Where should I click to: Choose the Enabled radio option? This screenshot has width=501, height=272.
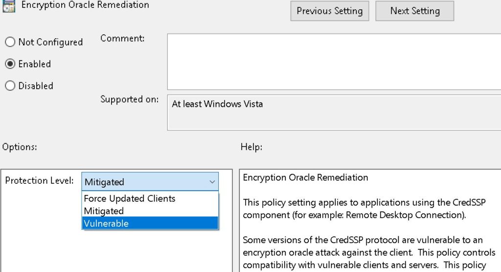coord(10,64)
